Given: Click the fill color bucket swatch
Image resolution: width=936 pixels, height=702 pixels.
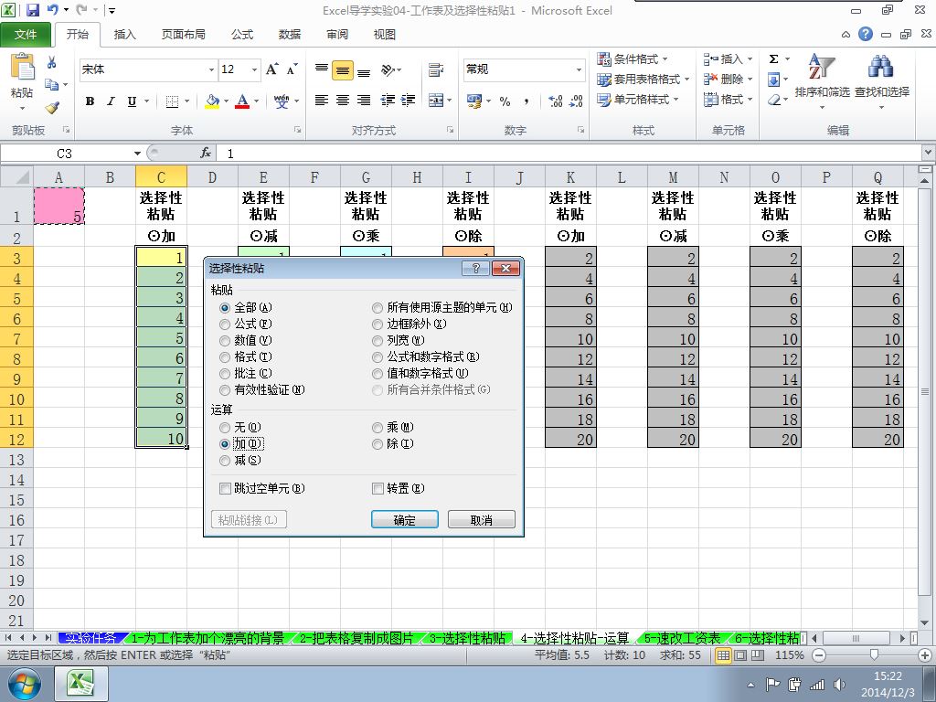Looking at the screenshot, I should pos(212,101).
